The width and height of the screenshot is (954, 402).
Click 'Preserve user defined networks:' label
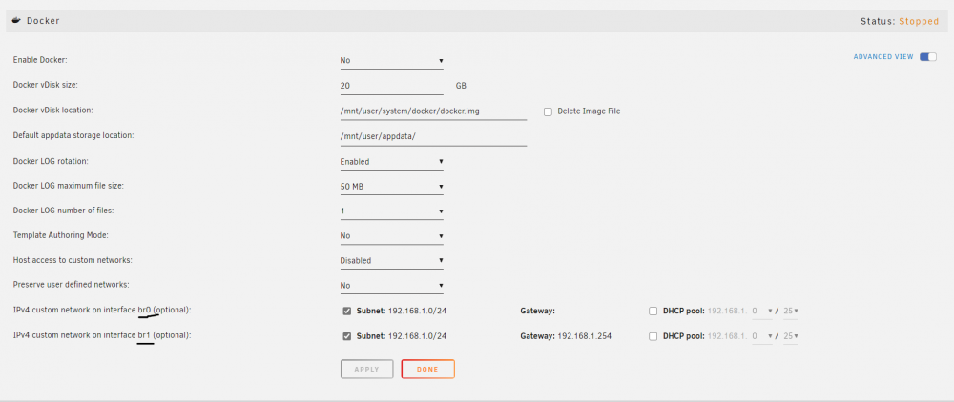pos(72,284)
